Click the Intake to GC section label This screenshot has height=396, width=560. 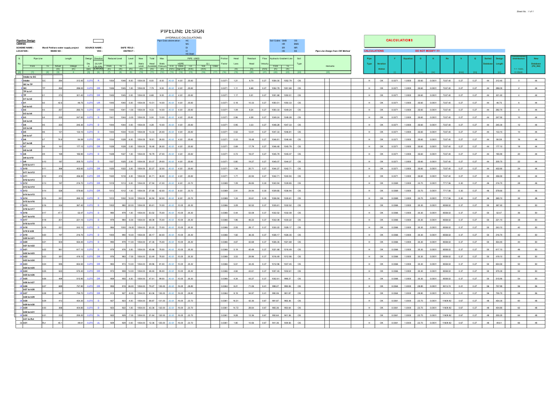[30, 77]
